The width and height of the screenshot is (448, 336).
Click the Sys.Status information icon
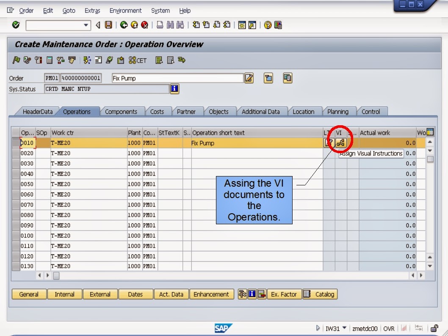[x=174, y=88]
